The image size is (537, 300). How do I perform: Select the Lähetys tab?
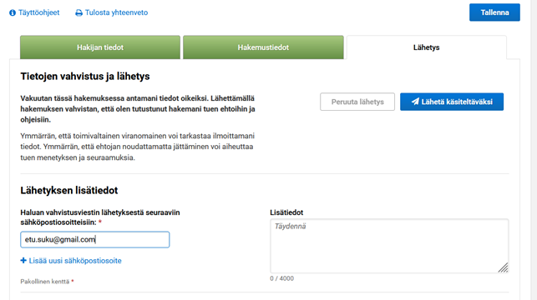click(x=427, y=47)
